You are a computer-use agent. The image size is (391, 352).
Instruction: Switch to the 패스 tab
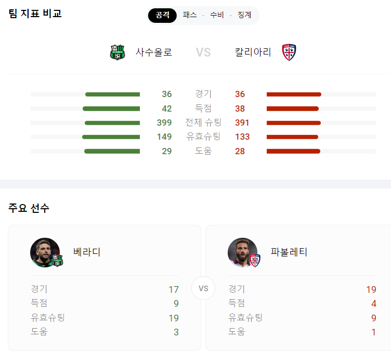pyautogui.click(x=190, y=15)
